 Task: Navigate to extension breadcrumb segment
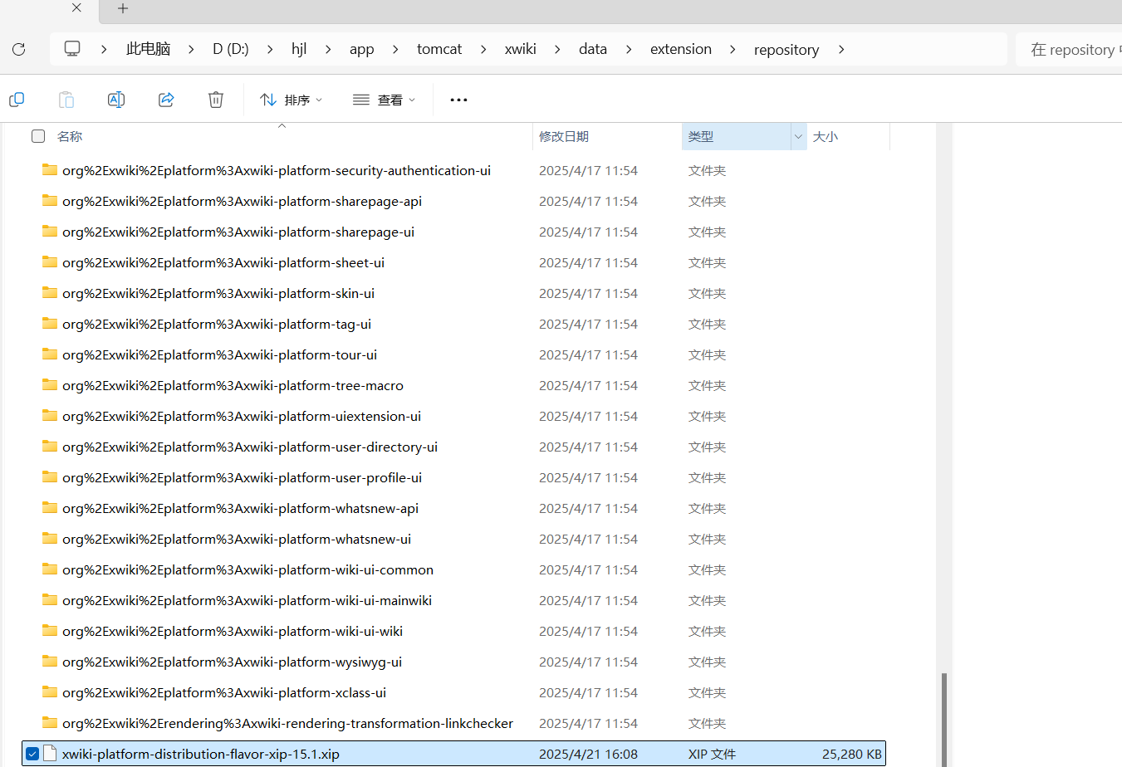pos(681,49)
